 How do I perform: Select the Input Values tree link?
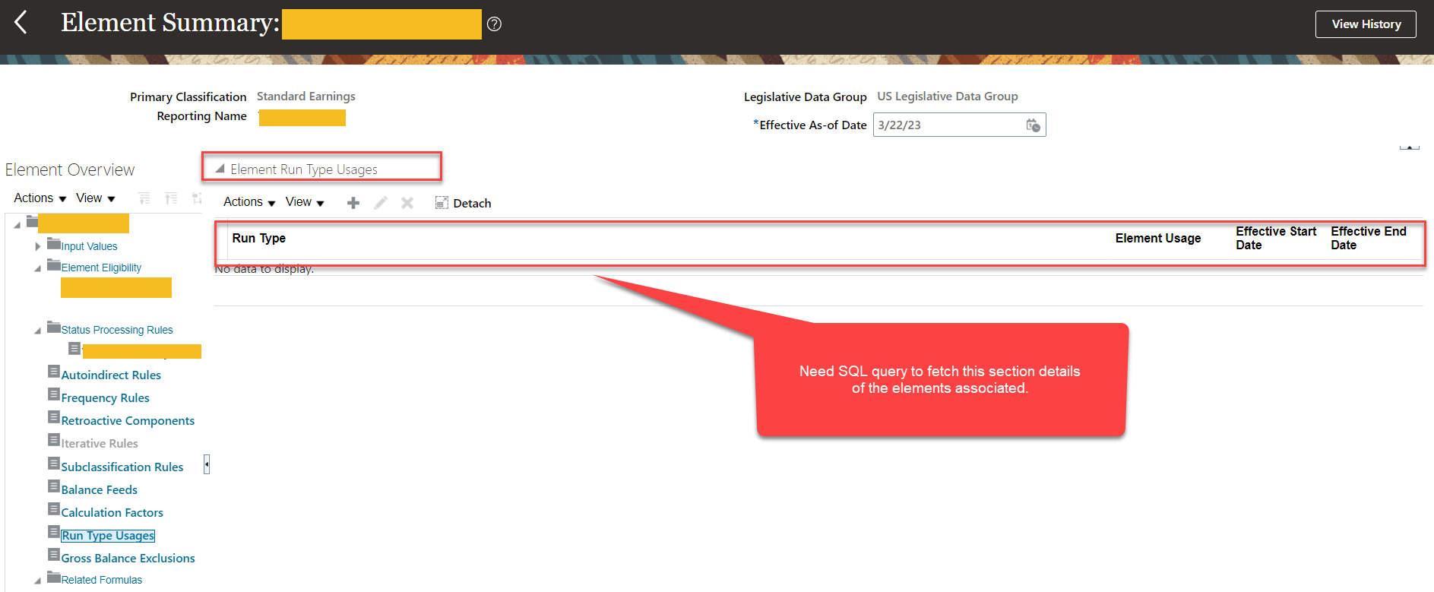click(x=89, y=247)
